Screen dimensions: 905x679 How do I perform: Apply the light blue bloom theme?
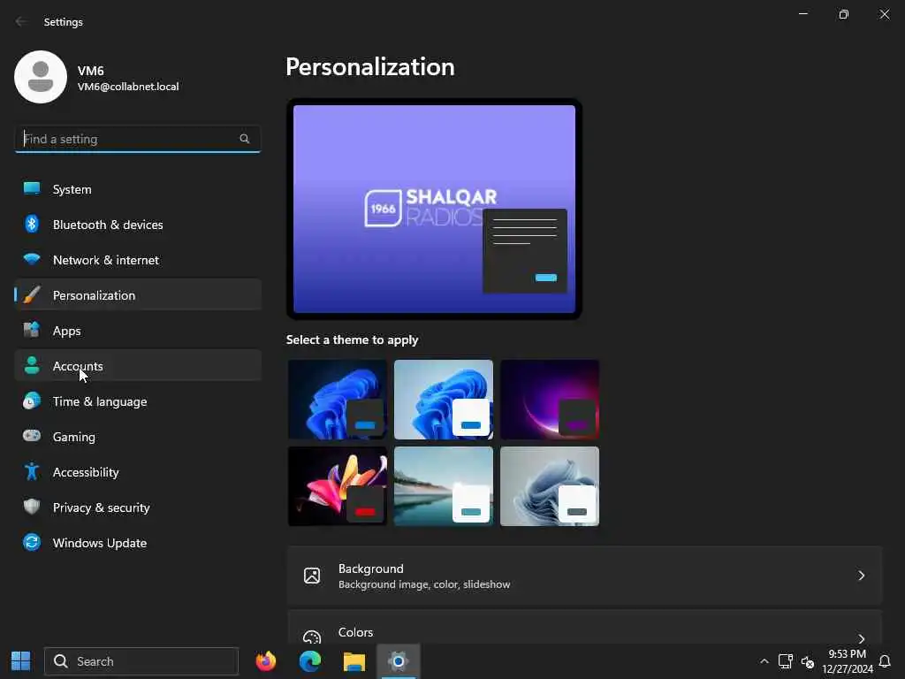point(444,400)
